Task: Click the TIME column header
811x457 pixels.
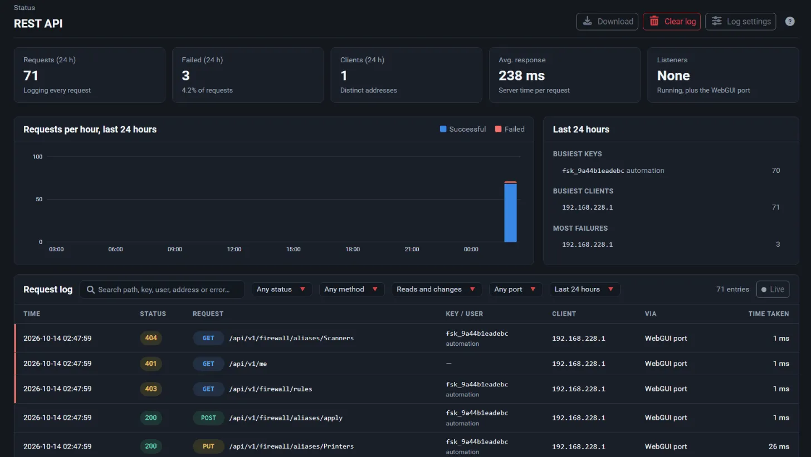Action: [x=32, y=314]
